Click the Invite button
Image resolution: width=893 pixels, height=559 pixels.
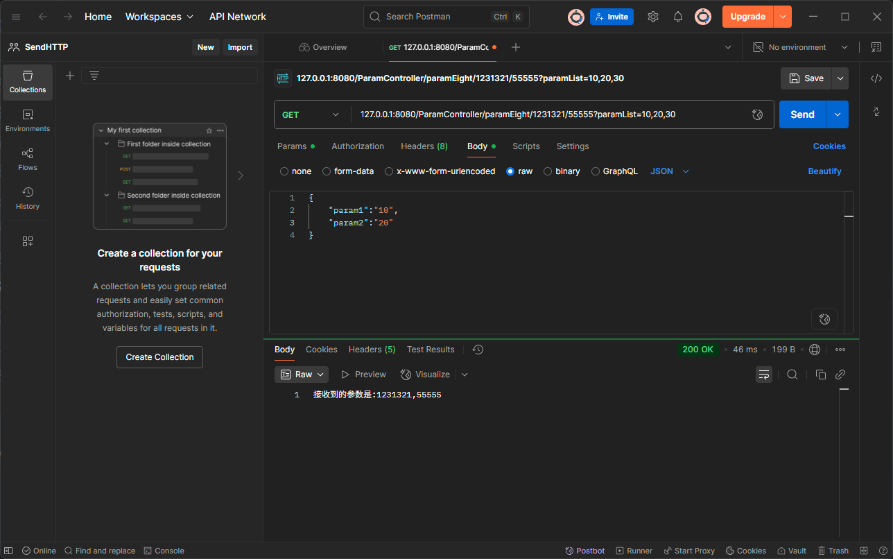click(612, 17)
